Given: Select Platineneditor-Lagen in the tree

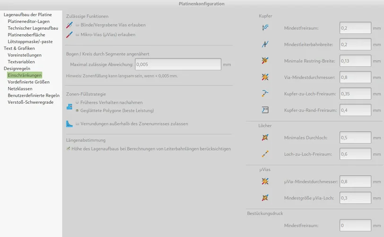Looking at the screenshot, I should point(28,21).
